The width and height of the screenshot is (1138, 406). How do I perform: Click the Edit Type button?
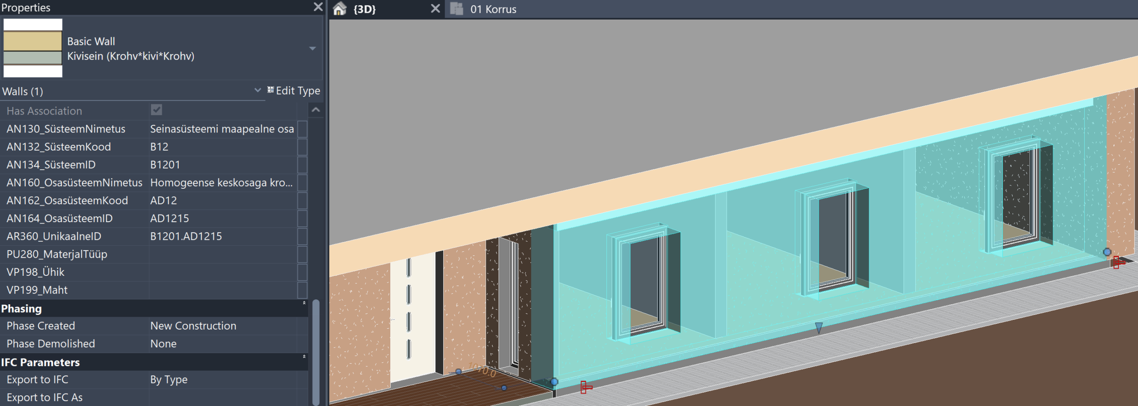click(x=293, y=91)
